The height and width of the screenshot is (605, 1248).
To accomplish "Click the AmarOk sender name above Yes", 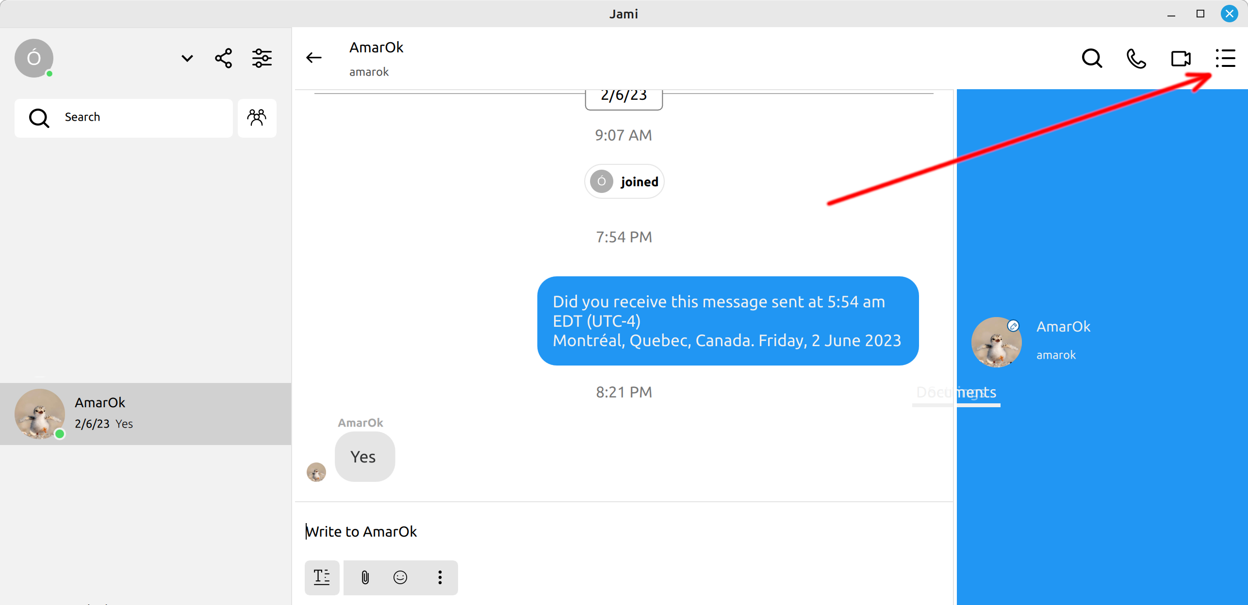I will (x=360, y=423).
